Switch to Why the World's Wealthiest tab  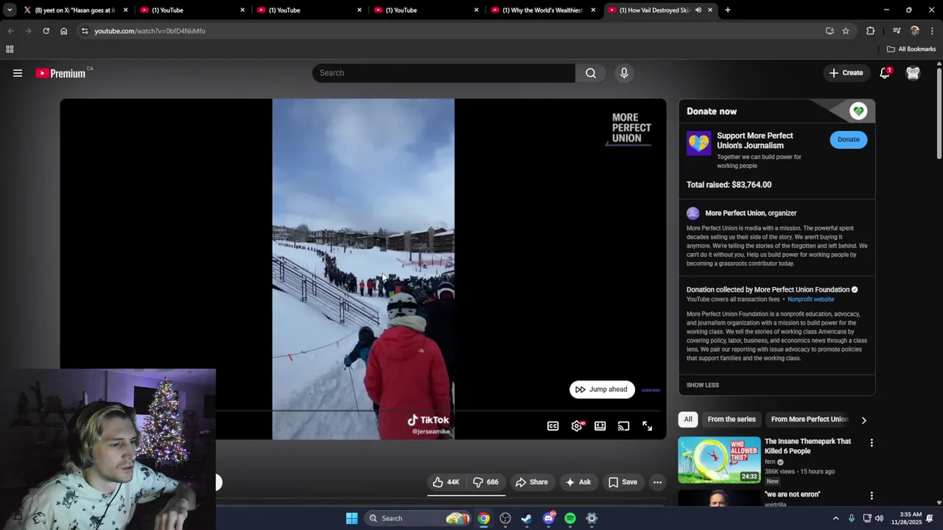point(543,10)
